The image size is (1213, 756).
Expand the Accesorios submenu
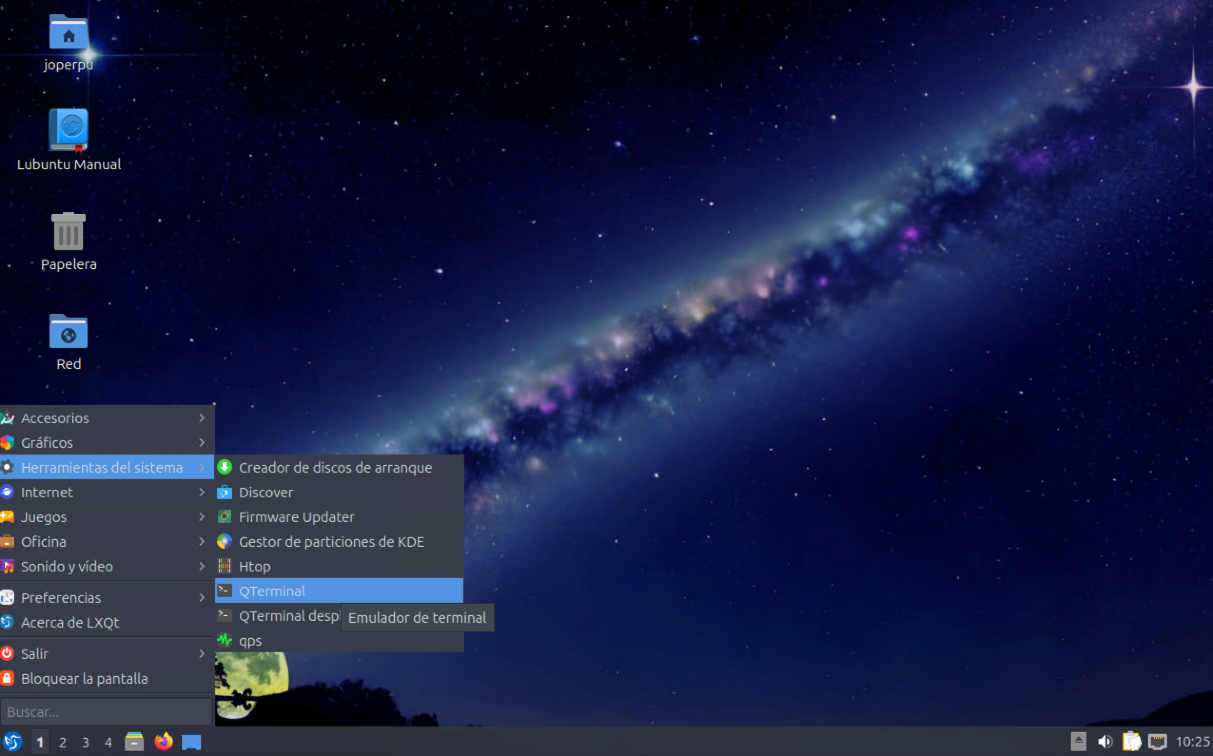(107, 418)
